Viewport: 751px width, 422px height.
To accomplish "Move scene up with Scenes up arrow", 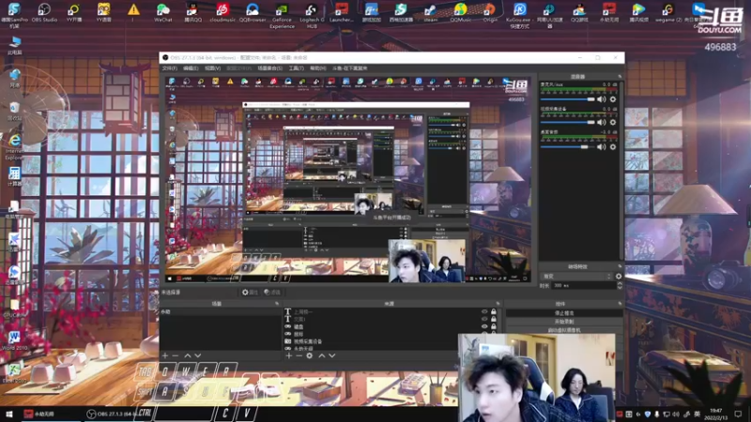I will point(188,355).
